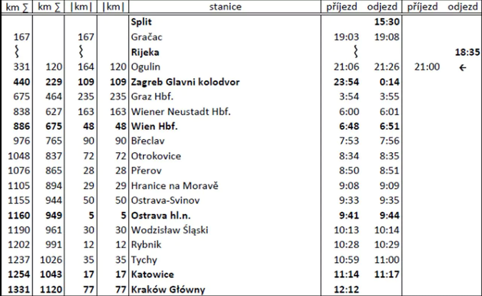Click the 'stanice' column header
The height and width of the screenshot is (296, 482).
(227, 7)
